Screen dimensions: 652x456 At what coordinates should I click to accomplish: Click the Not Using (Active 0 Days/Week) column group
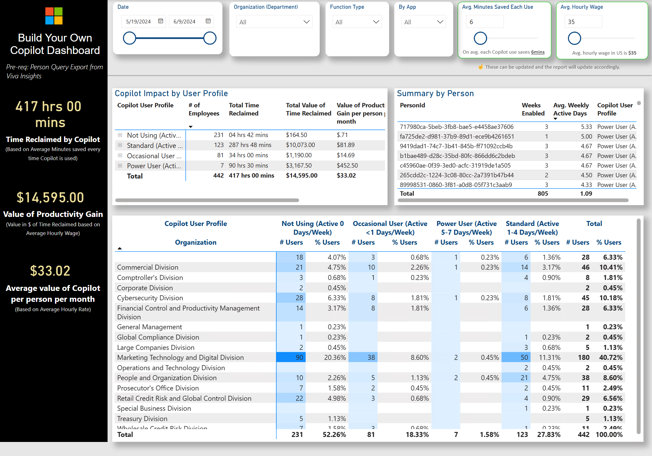[x=313, y=228]
